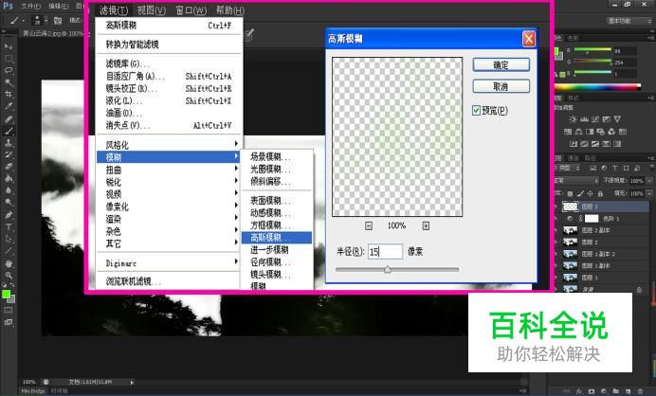The height and width of the screenshot is (396, 656).
Task: Toggle visibility eye of 图层 2 副本 layer
Action: tap(556, 230)
